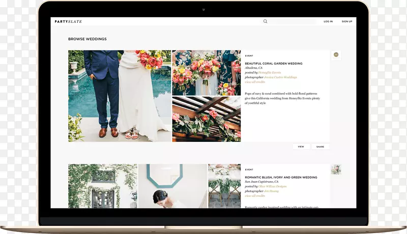The width and height of the screenshot is (407, 234).
Task: Click the search magnifier icon
Action: point(265,21)
